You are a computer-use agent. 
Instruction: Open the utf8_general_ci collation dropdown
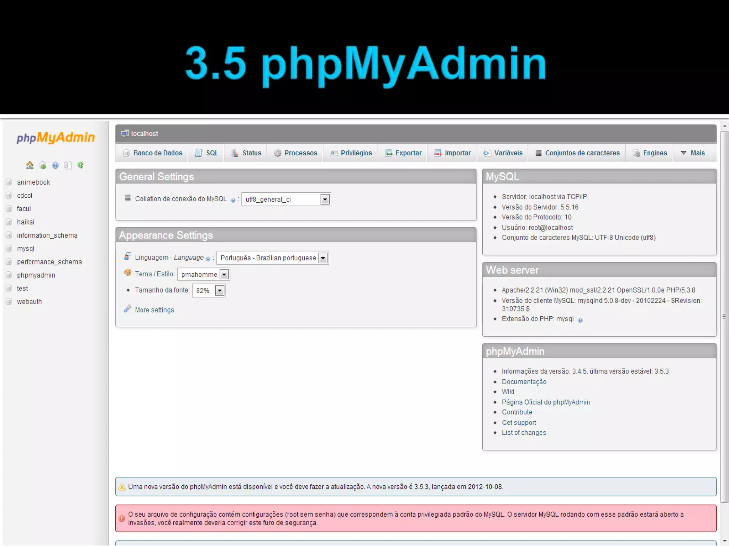tap(286, 199)
